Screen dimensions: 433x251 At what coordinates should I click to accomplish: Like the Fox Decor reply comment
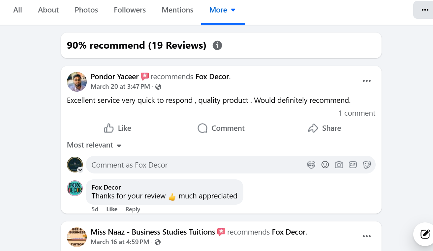112,209
